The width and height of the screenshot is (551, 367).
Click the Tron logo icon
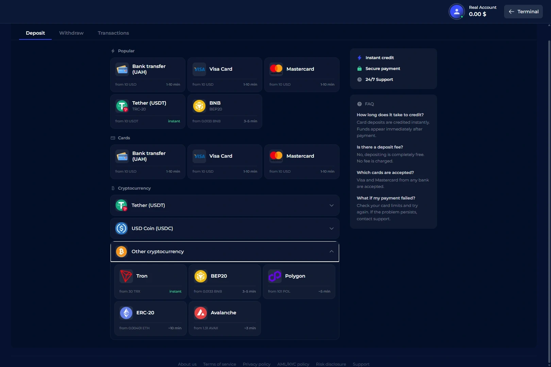coord(126,276)
